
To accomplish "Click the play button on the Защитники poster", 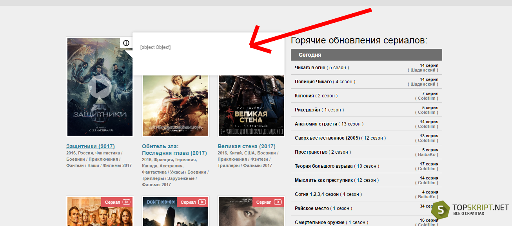I will pos(100,87).
